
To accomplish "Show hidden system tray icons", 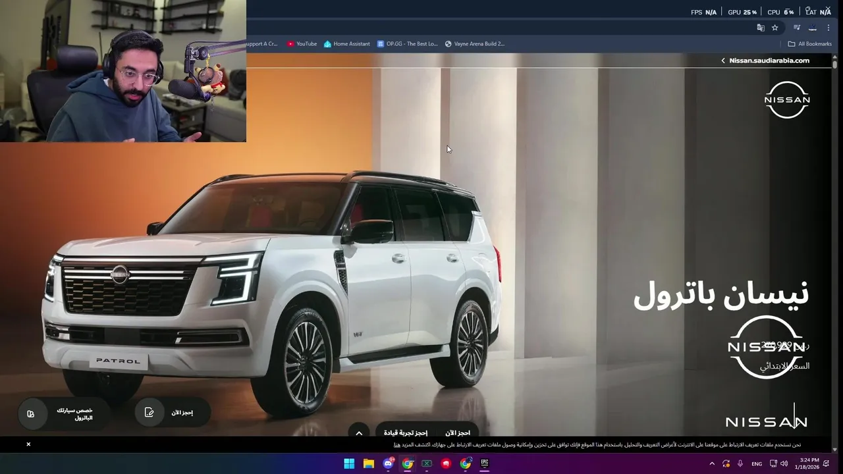I will coord(712,463).
